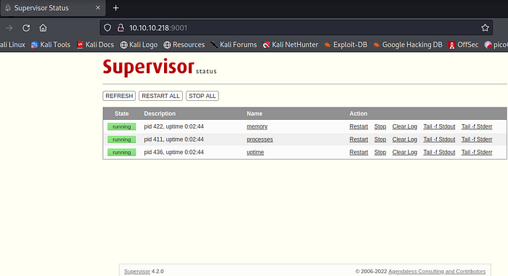Click the RESTART ALL button

(160, 96)
